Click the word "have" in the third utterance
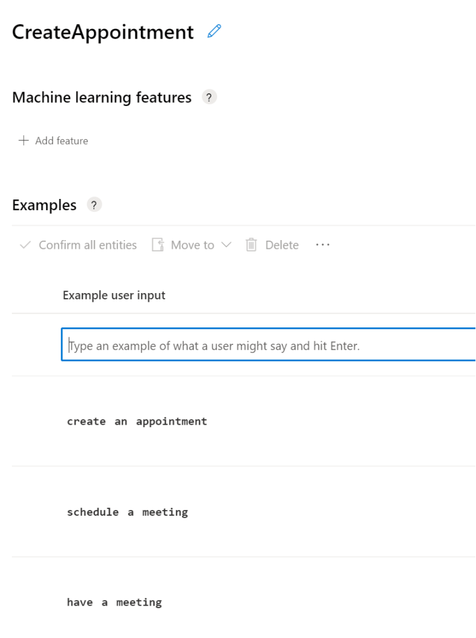The width and height of the screenshot is (476, 638). click(80, 602)
